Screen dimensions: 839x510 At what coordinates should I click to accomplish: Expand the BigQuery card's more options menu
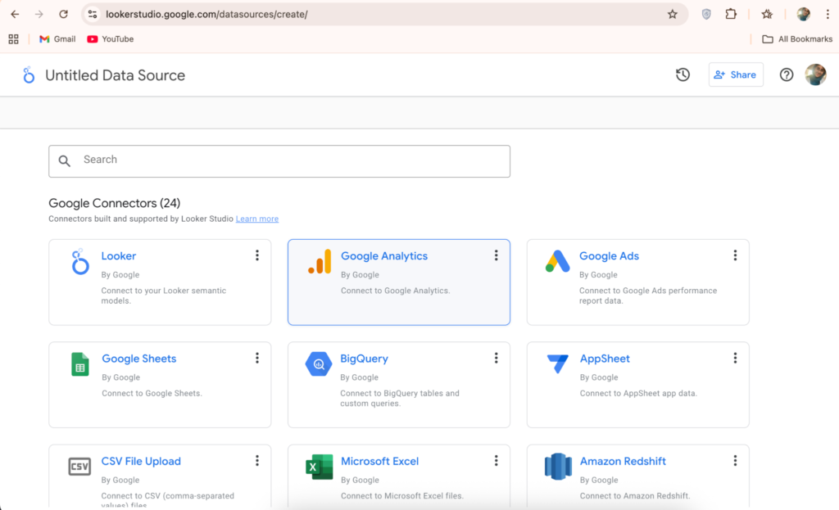496,359
